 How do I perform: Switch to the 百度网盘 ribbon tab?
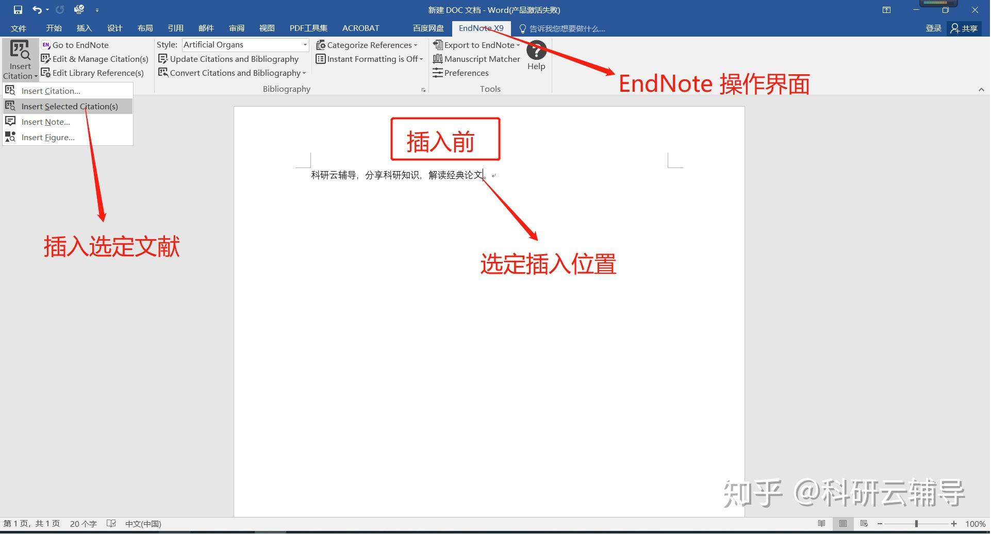coord(428,28)
